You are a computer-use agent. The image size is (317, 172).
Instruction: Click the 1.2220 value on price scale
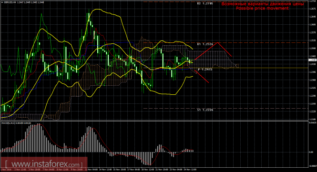point(313,111)
